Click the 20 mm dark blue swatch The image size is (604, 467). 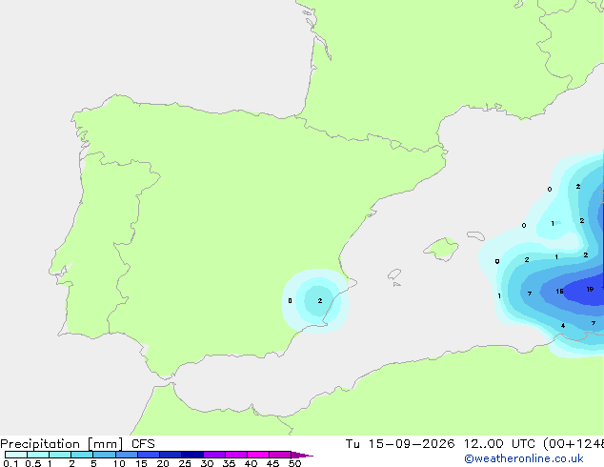click(171, 455)
